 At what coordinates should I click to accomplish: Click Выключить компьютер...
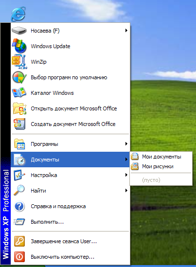point(71,257)
